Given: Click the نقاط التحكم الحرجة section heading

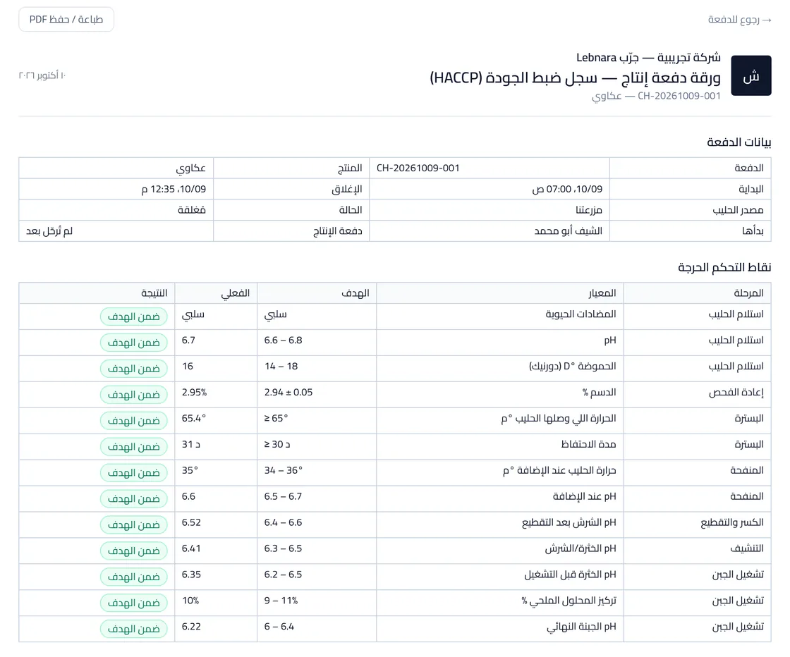Looking at the screenshot, I should pos(724,267).
